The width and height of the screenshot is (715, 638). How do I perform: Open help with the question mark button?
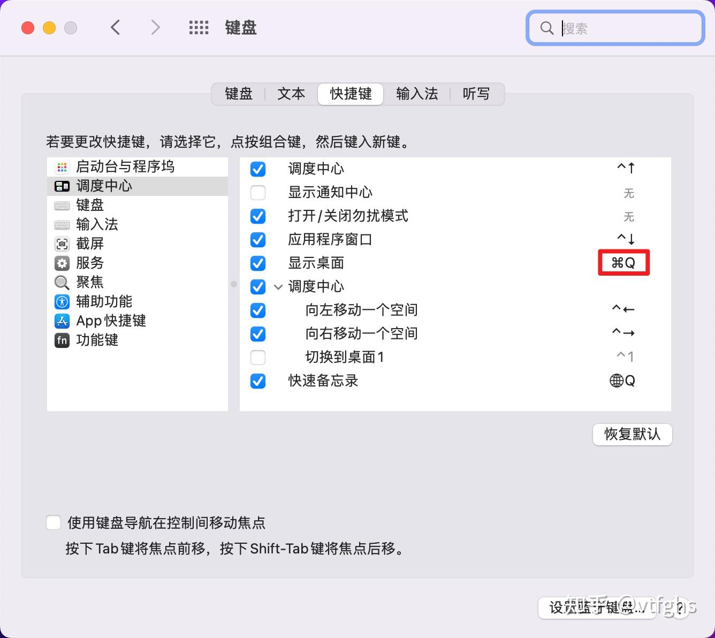(680, 607)
